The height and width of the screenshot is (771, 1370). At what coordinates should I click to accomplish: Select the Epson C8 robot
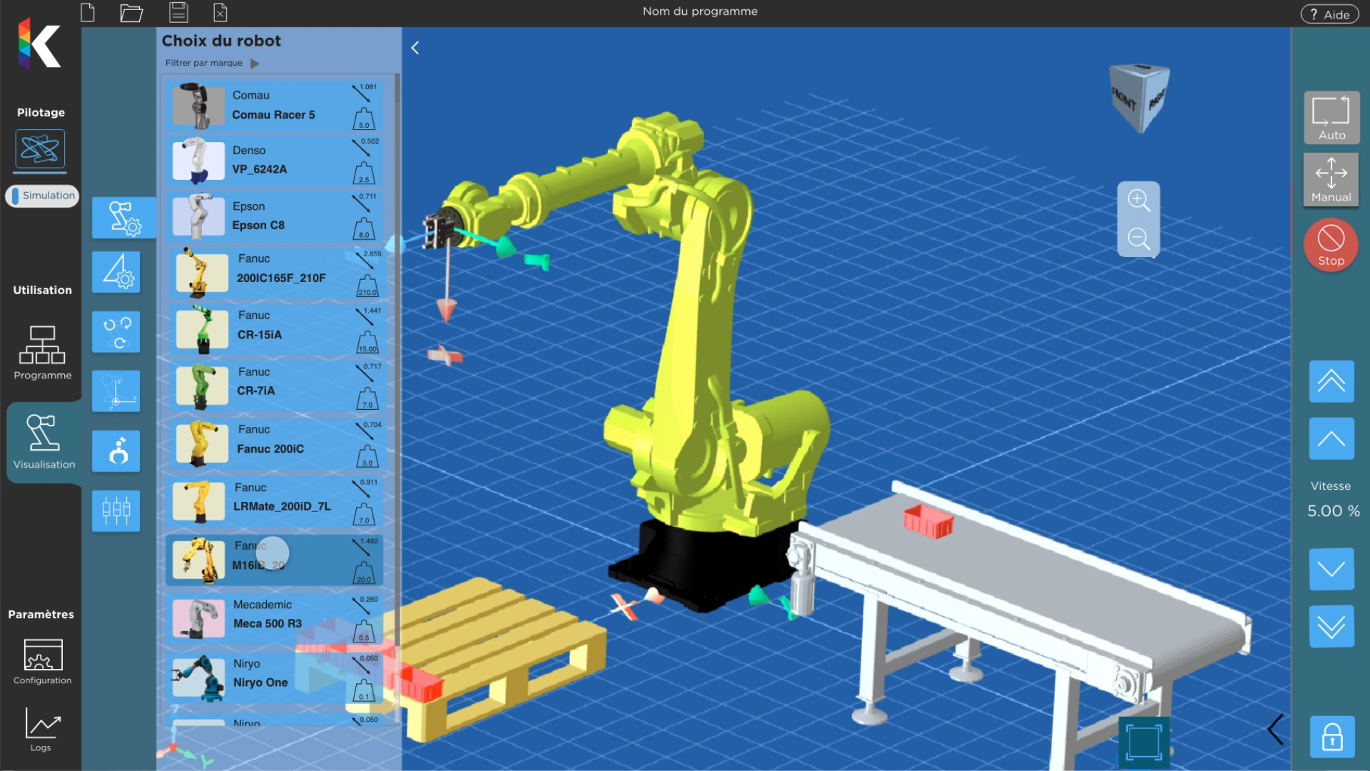275,216
